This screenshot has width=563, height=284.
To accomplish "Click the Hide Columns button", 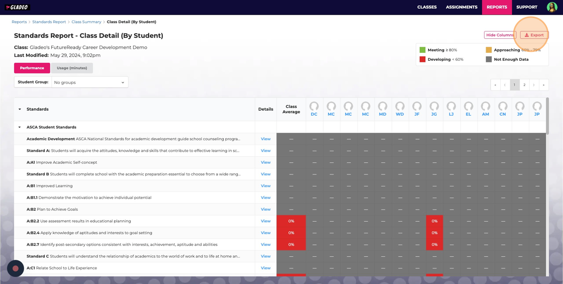I will (500, 35).
